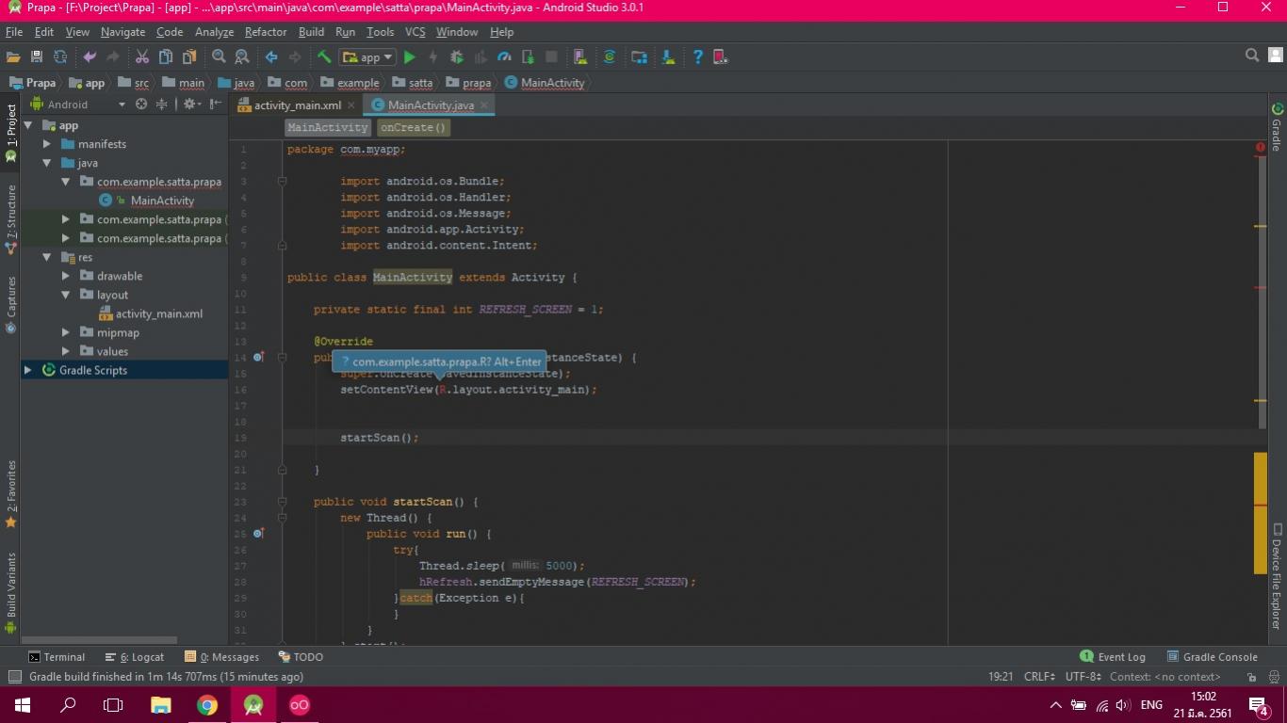Toggle the 7: Structure tool window

(x=11, y=219)
